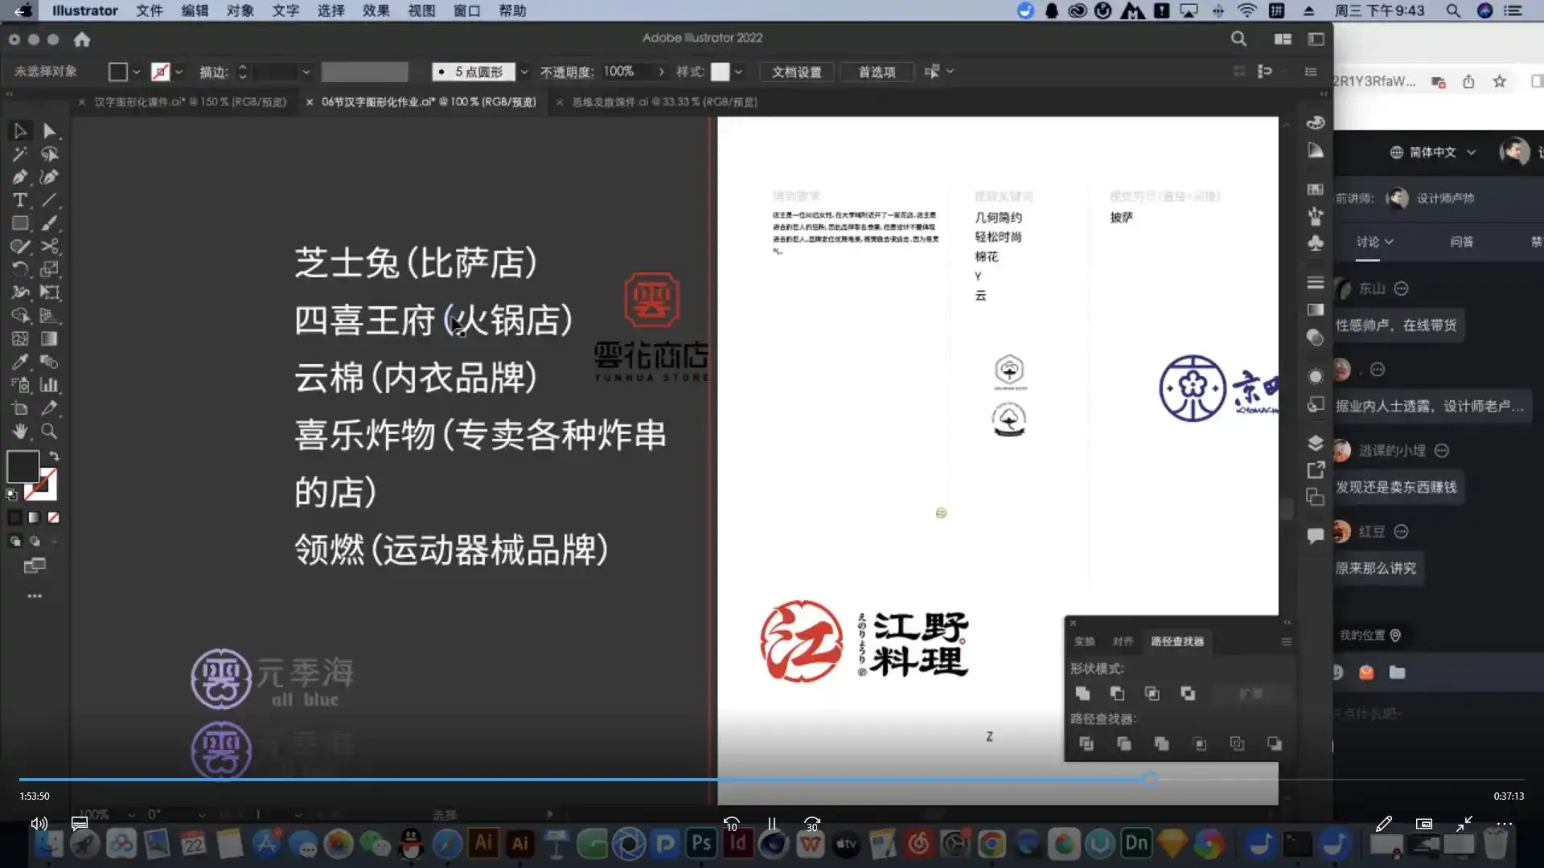Apply the Minus Front shape mode

1118,694
